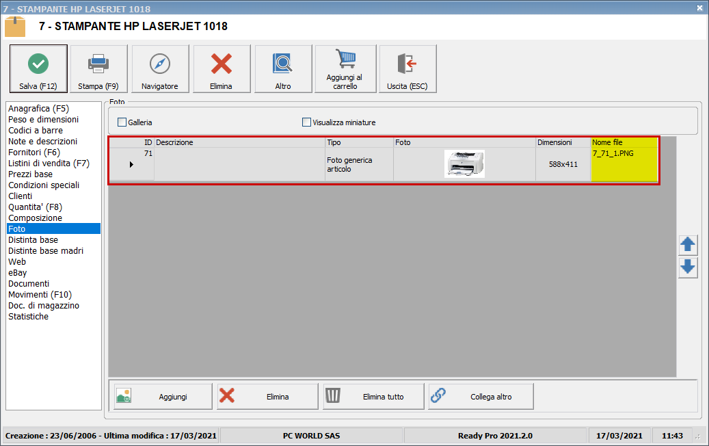Image resolution: width=709 pixels, height=446 pixels.
Task: Close the window with the X button
Action: pos(699,8)
